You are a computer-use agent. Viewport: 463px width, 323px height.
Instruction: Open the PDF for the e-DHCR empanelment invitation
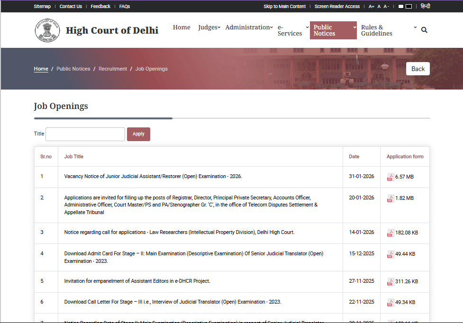coord(390,281)
